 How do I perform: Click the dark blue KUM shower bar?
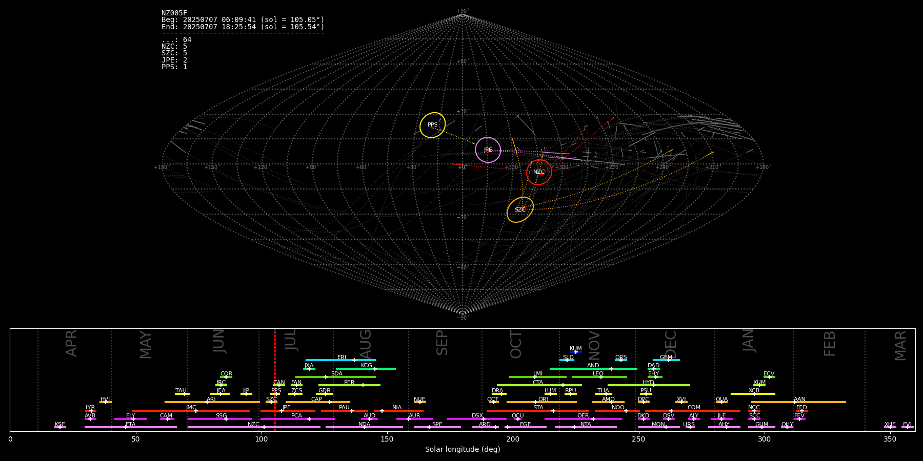click(x=576, y=352)
